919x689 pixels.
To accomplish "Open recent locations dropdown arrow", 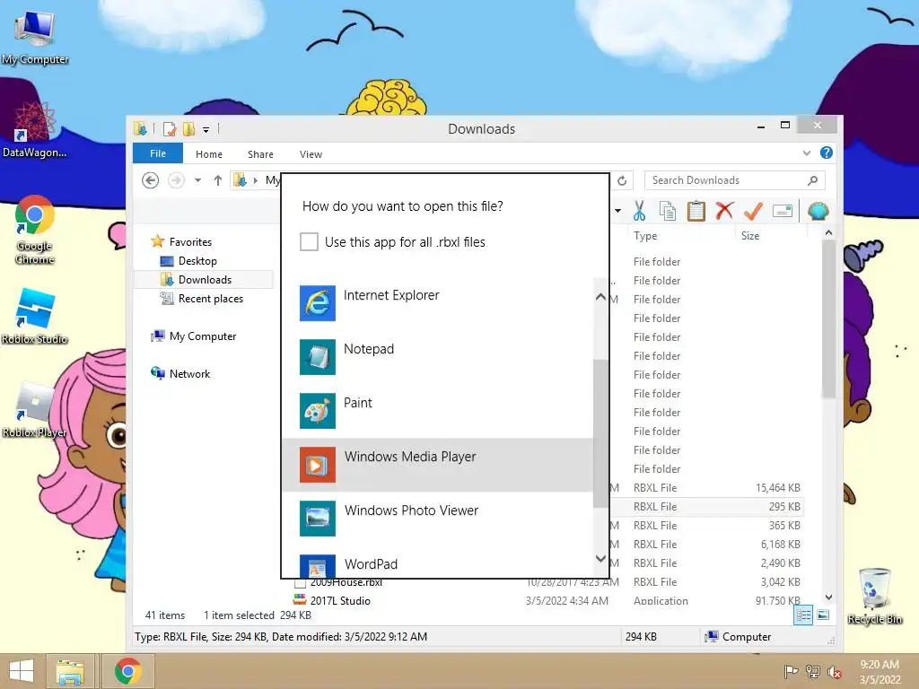I will tap(198, 180).
